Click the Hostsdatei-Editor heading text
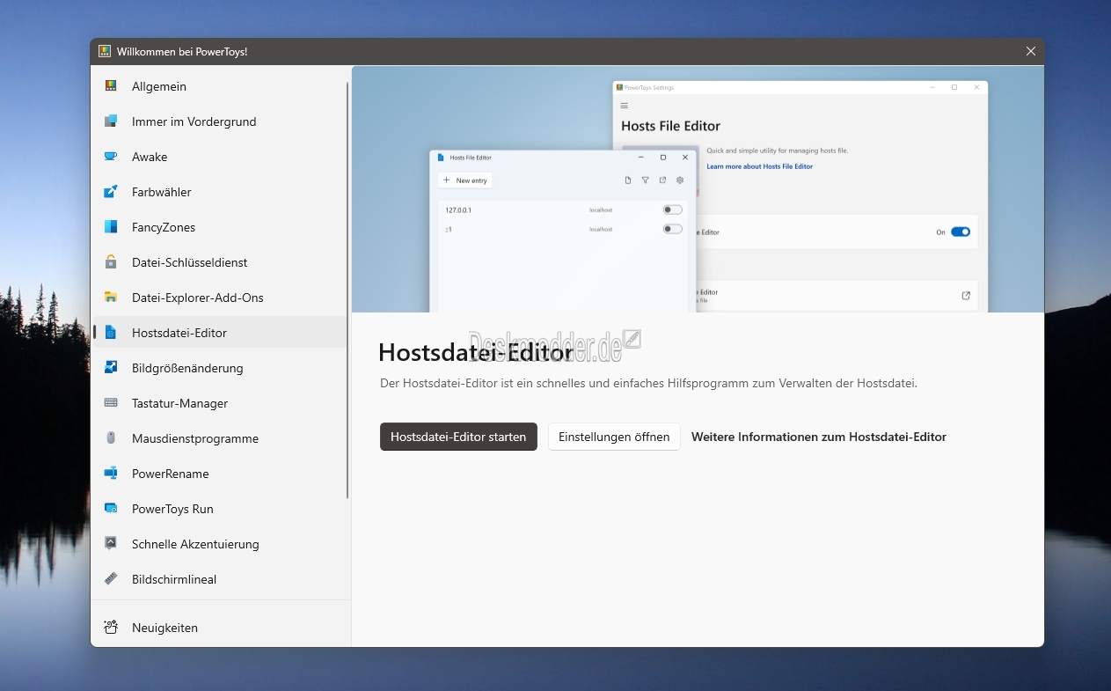Viewport: 1111px width, 691px height. pos(476,353)
